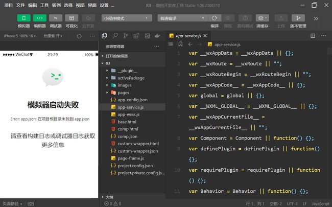
Task: Click the 真机调试 remote debug icon
Action: pos(245,18)
